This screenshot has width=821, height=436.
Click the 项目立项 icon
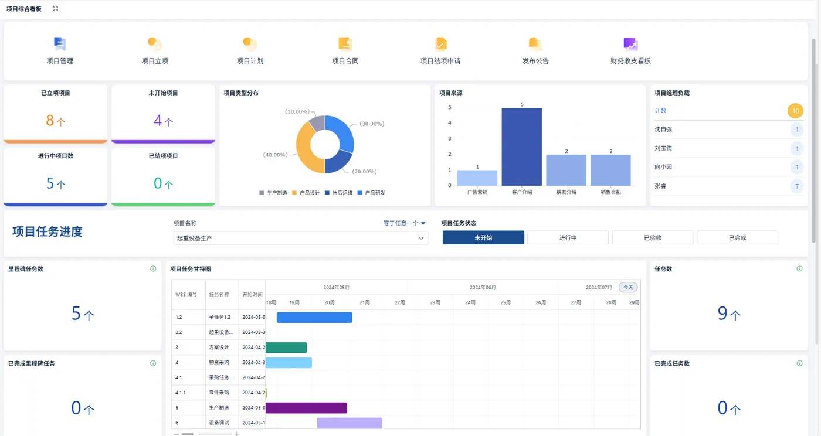(x=155, y=44)
